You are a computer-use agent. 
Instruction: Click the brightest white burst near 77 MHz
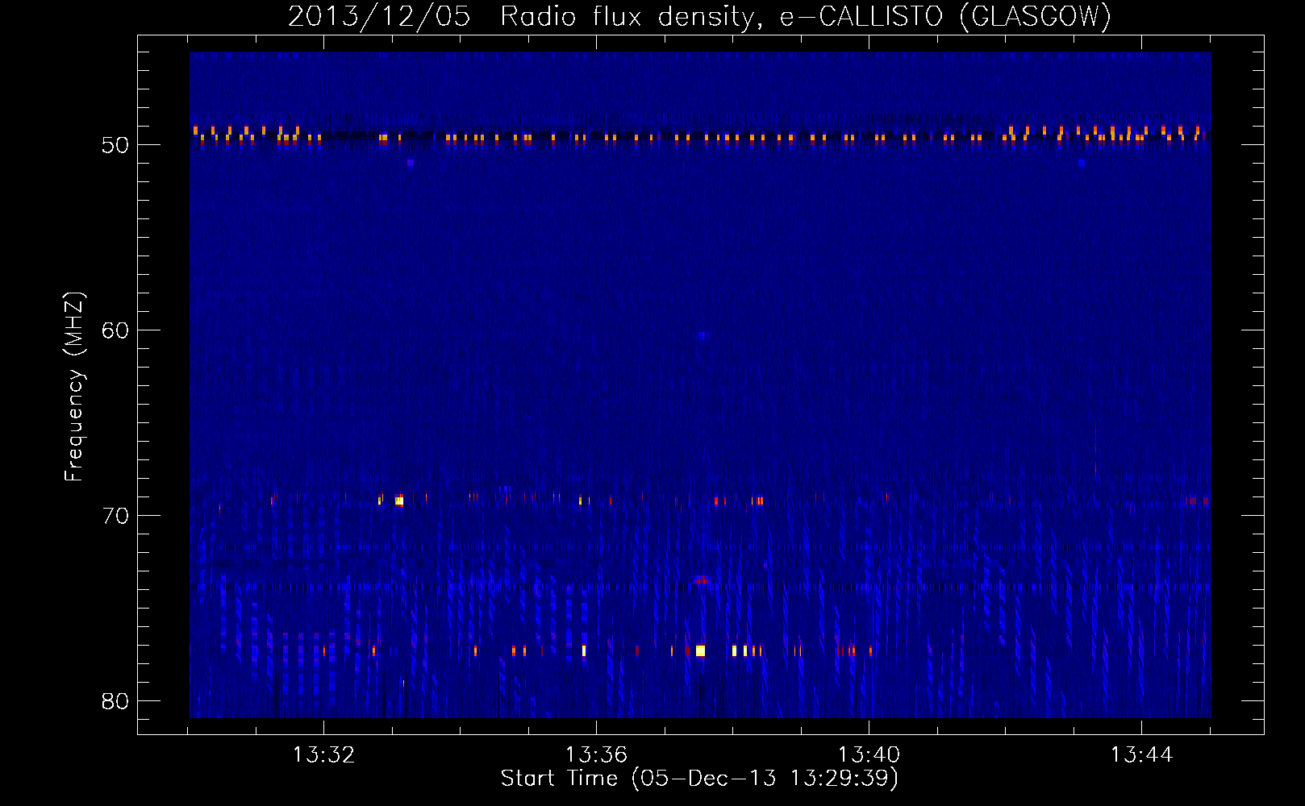click(700, 650)
